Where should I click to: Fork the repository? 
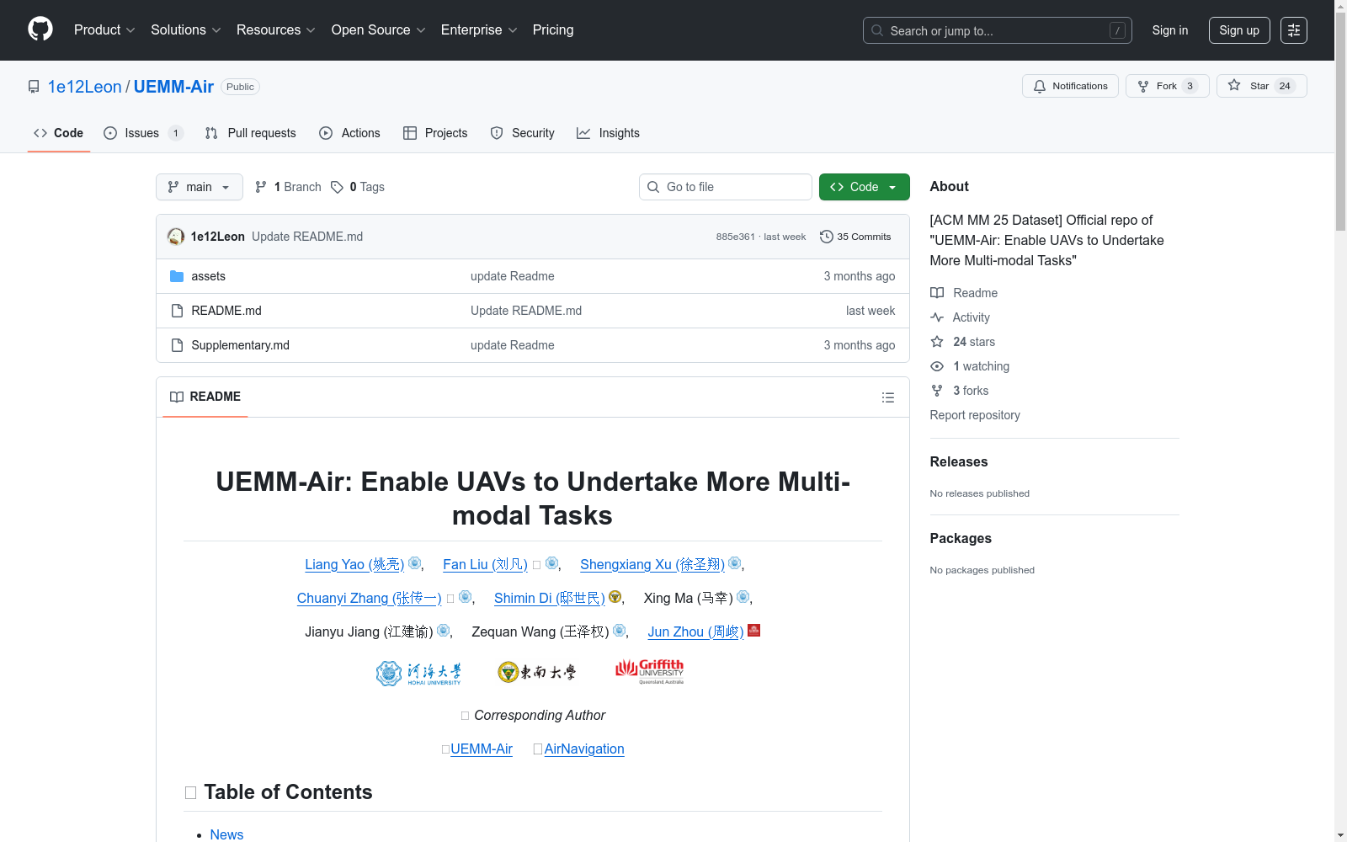1167,86
